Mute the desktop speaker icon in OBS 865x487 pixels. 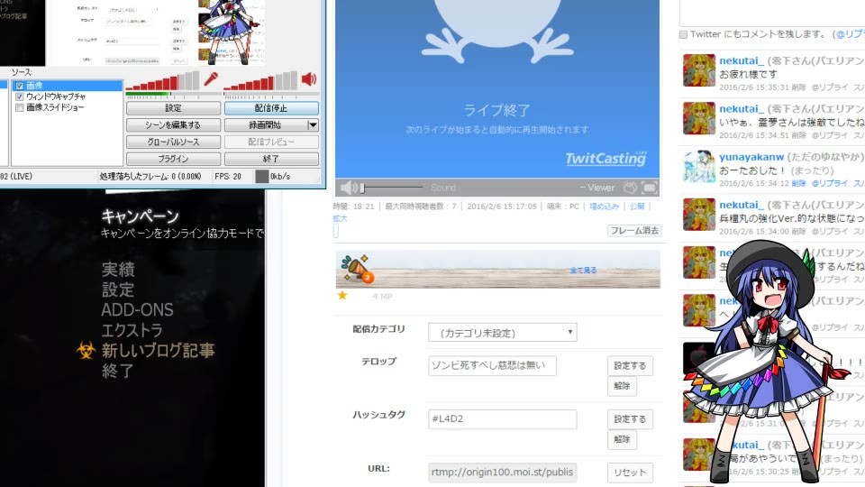coord(309,79)
